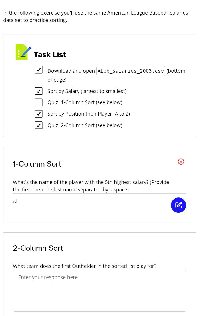Click the checkmark inside Download and open box
This screenshot has height=316, width=203.
coord(39,70)
